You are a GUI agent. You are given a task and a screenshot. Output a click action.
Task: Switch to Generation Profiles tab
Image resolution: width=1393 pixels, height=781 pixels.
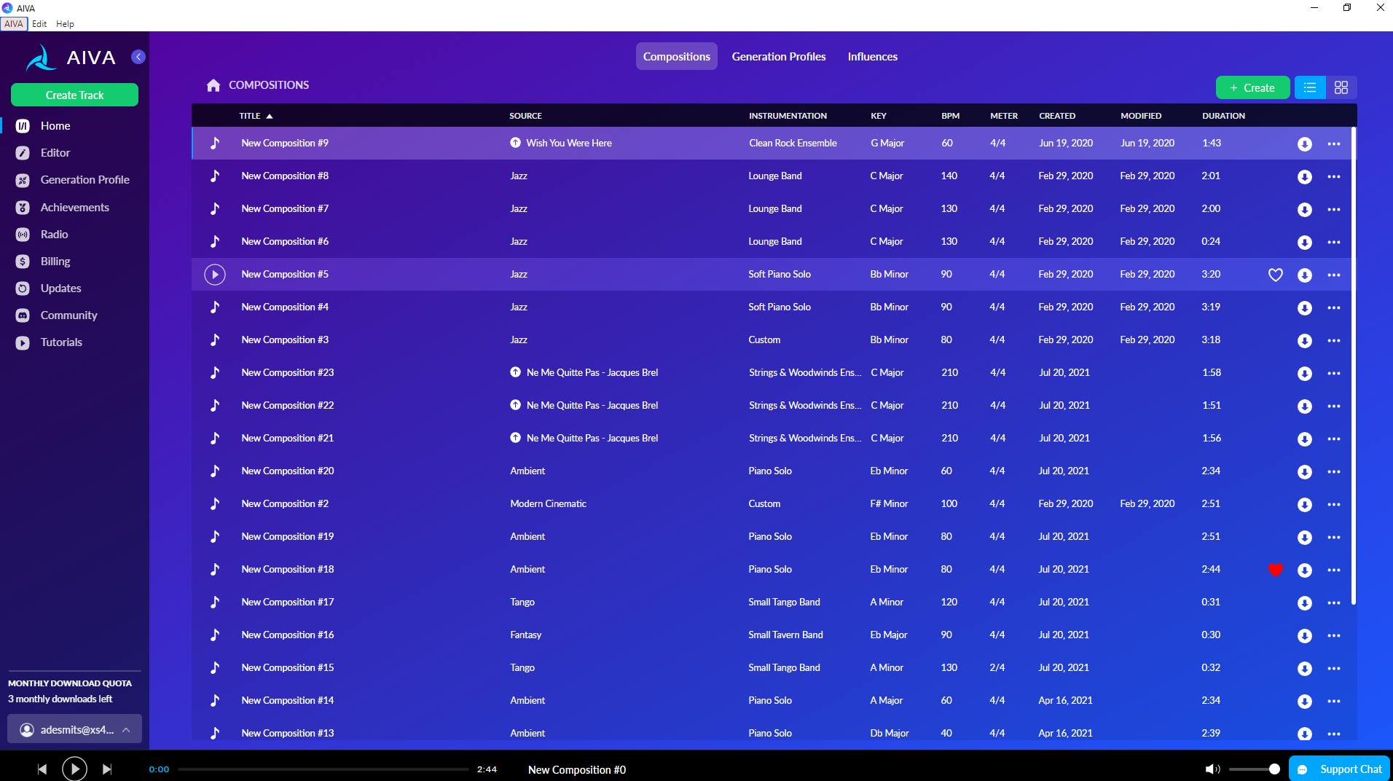pos(779,57)
